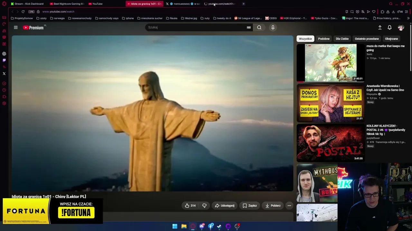Open the iphone bookmarks folder
The image size is (412, 231).
point(128,18)
